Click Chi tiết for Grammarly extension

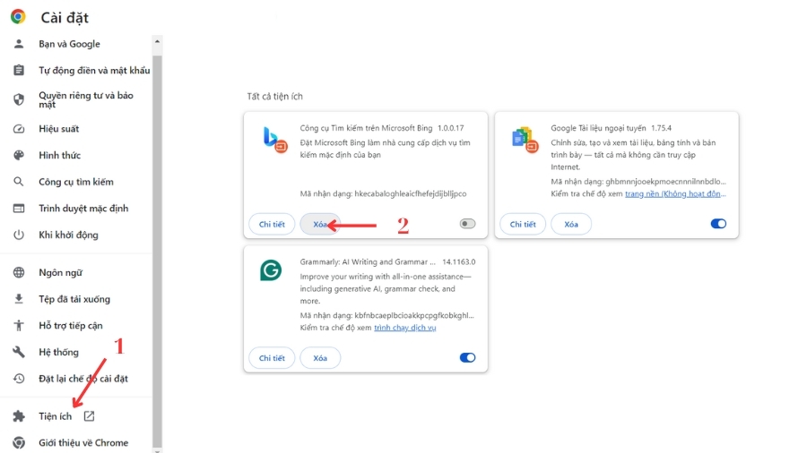pyautogui.click(x=272, y=358)
